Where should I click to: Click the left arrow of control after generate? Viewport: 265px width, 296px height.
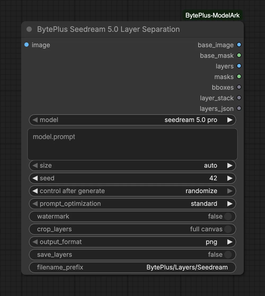(x=35, y=191)
